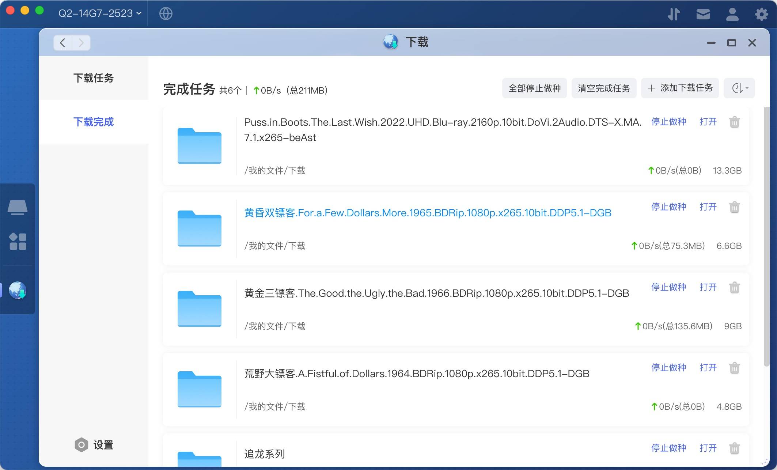Image resolution: width=777 pixels, height=470 pixels.
Task: Open the user account icon
Action: tap(732, 14)
